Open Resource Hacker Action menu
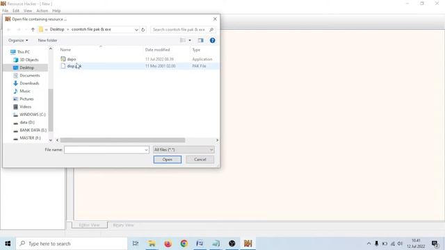 click(x=42, y=11)
